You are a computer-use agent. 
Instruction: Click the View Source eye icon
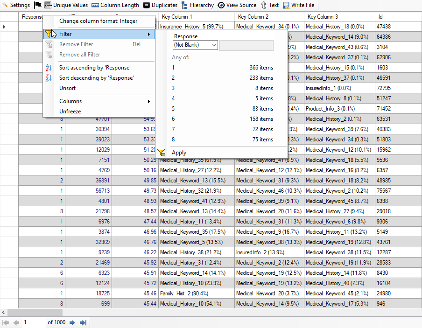221,5
